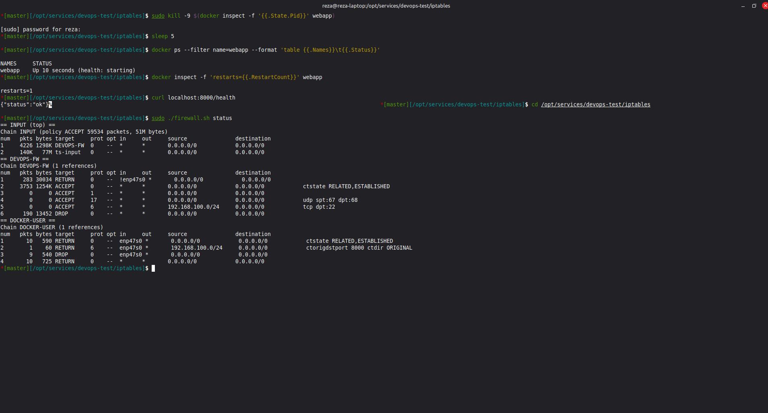Click the 'tcp dpt:22' rule text
The image size is (768, 413).
[x=319, y=207]
